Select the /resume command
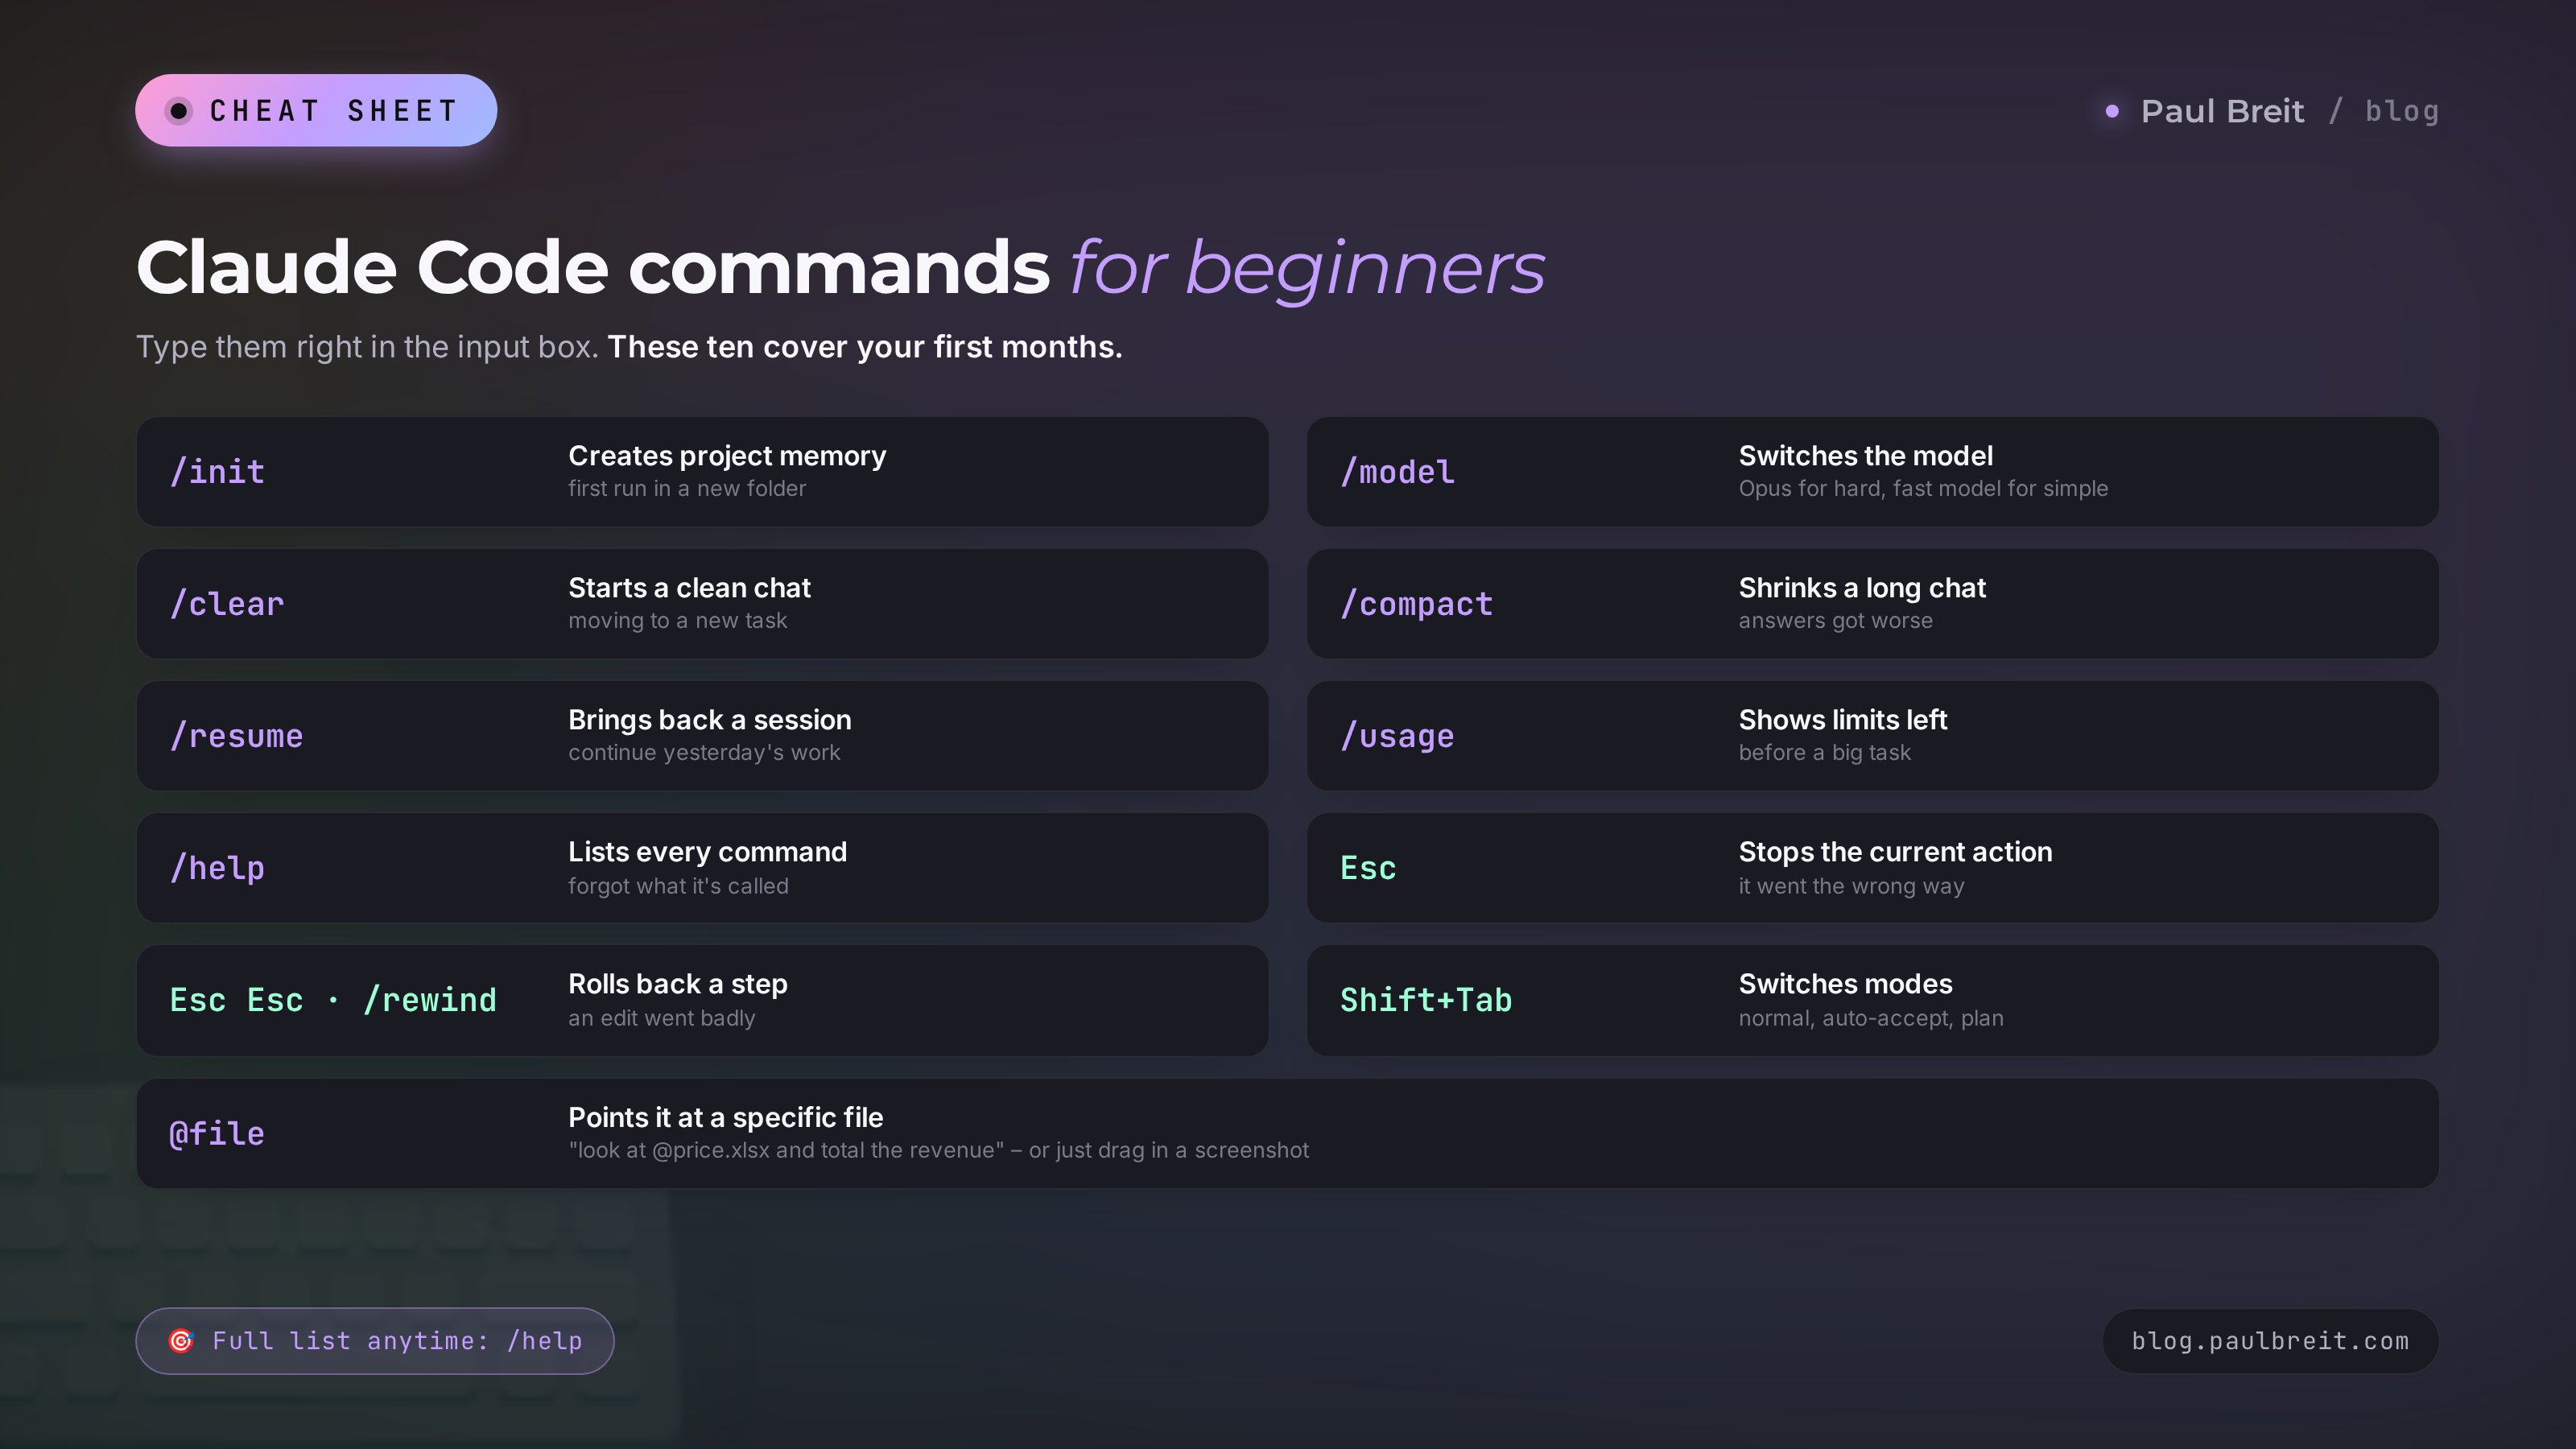Viewport: 2576px width, 1449px height. click(x=236, y=736)
